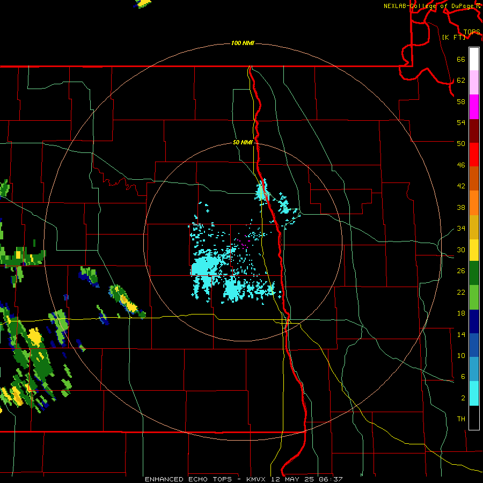This screenshot has height=483, width=483.
Task: Pick the bright red legend swatch
Action: coord(474,155)
